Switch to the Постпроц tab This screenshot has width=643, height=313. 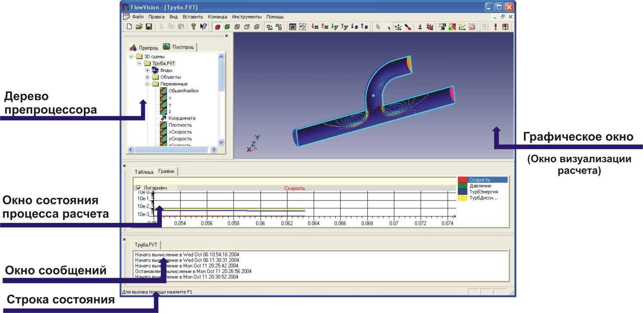178,47
